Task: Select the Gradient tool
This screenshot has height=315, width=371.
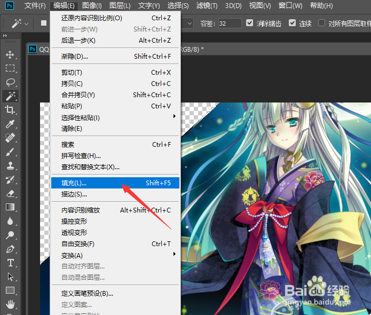Action: click(x=10, y=207)
